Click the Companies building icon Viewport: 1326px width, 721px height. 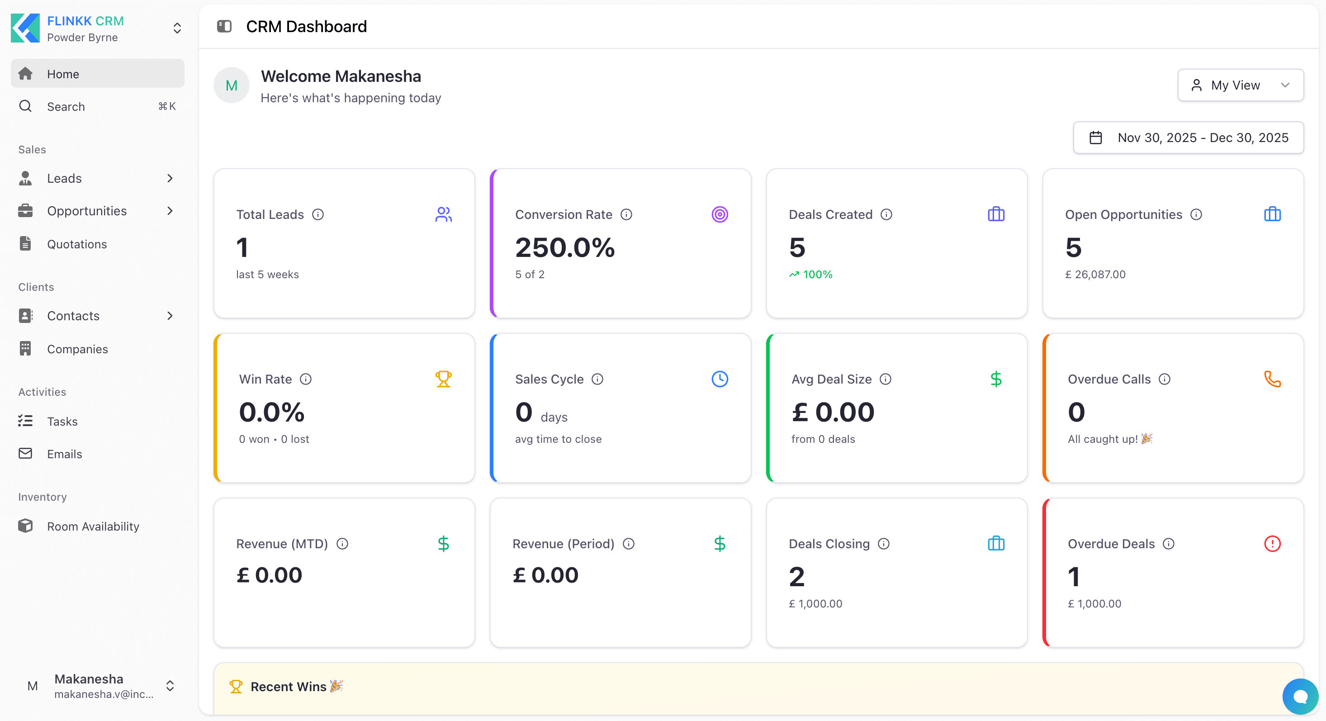[x=25, y=349]
